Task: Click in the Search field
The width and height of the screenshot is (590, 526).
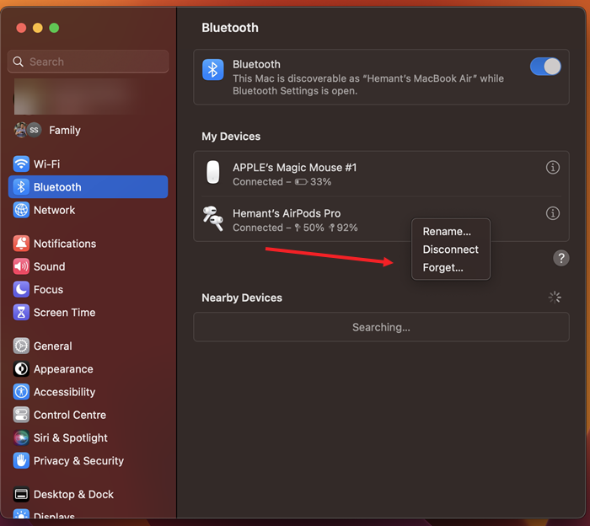Action: [88, 62]
